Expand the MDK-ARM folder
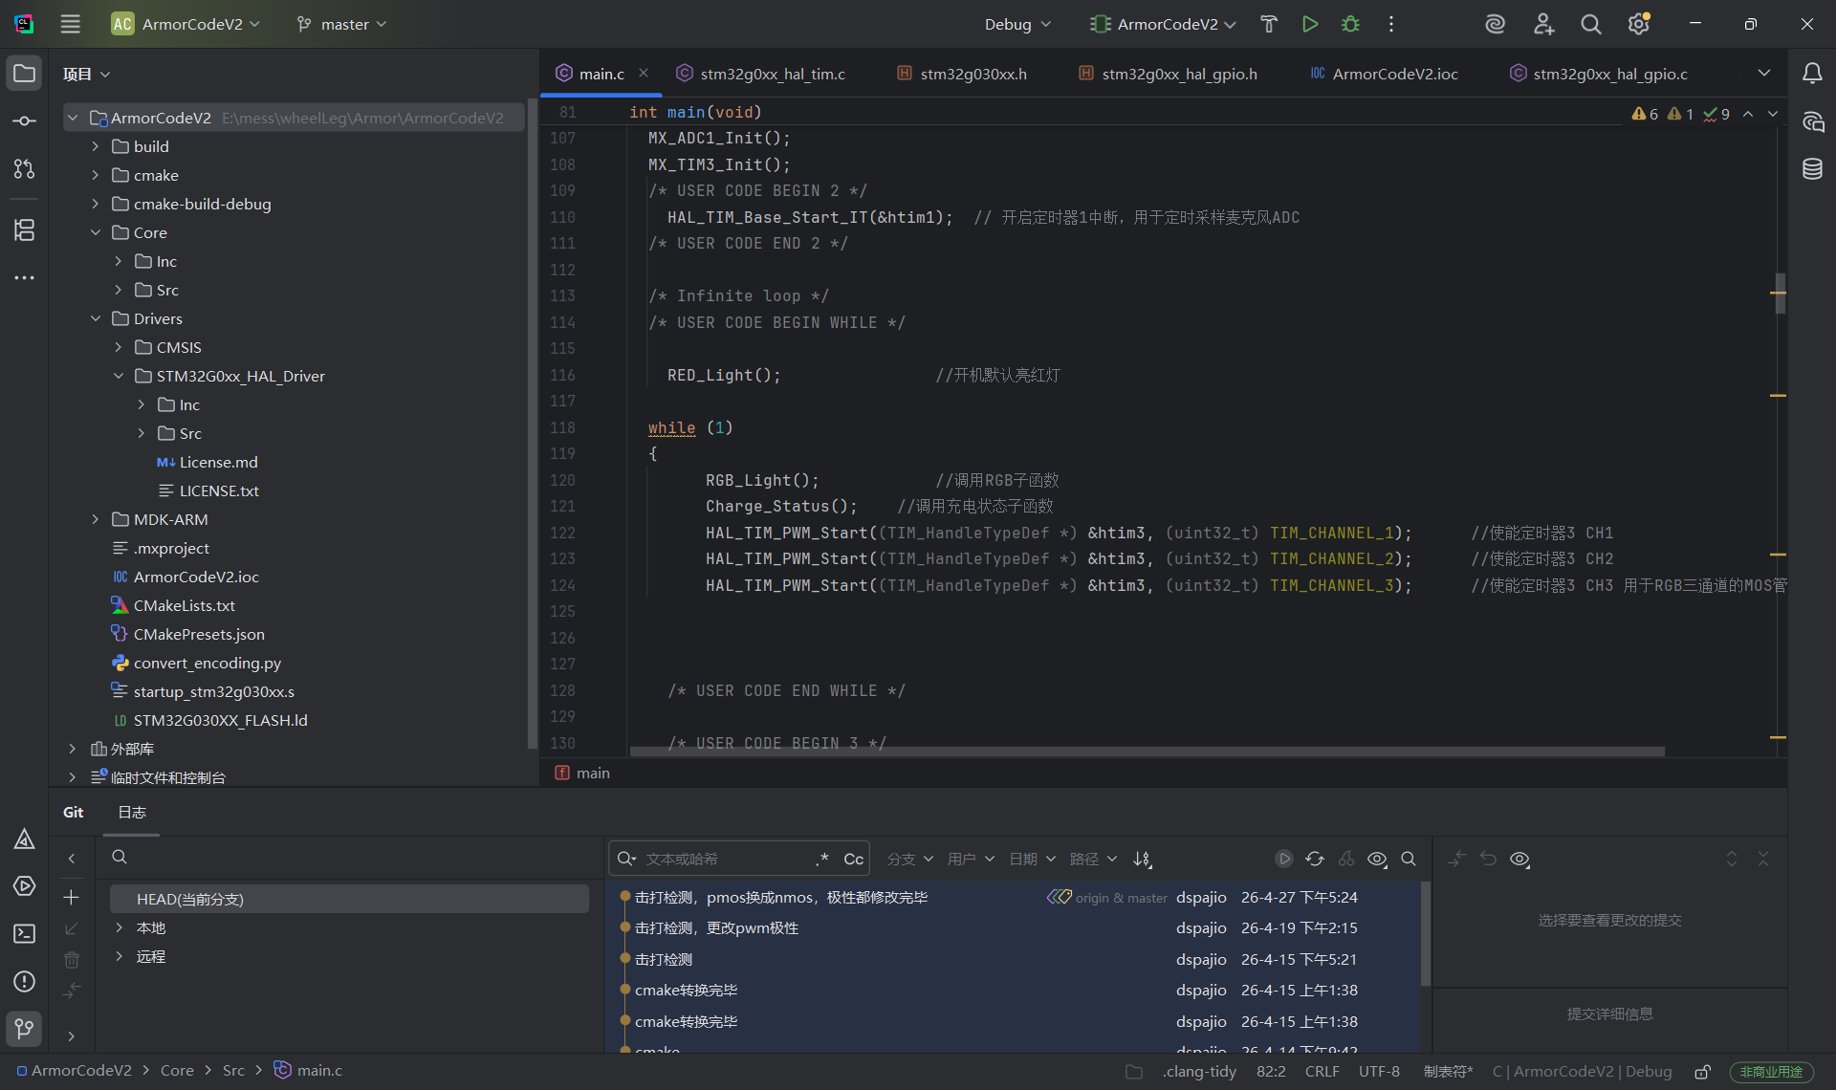Screen dimensions: 1836x1090 95,519
